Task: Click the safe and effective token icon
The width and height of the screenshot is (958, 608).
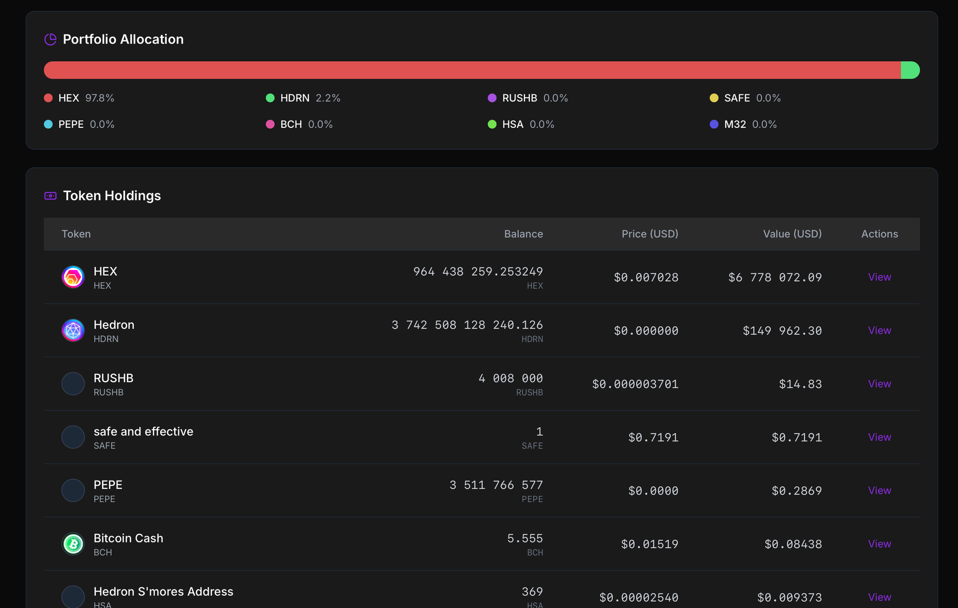Action: (73, 437)
